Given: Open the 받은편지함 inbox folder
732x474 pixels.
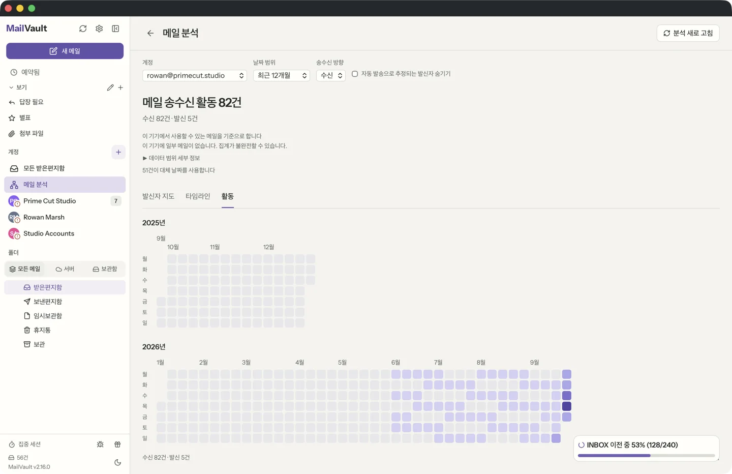Looking at the screenshot, I should [x=65, y=287].
